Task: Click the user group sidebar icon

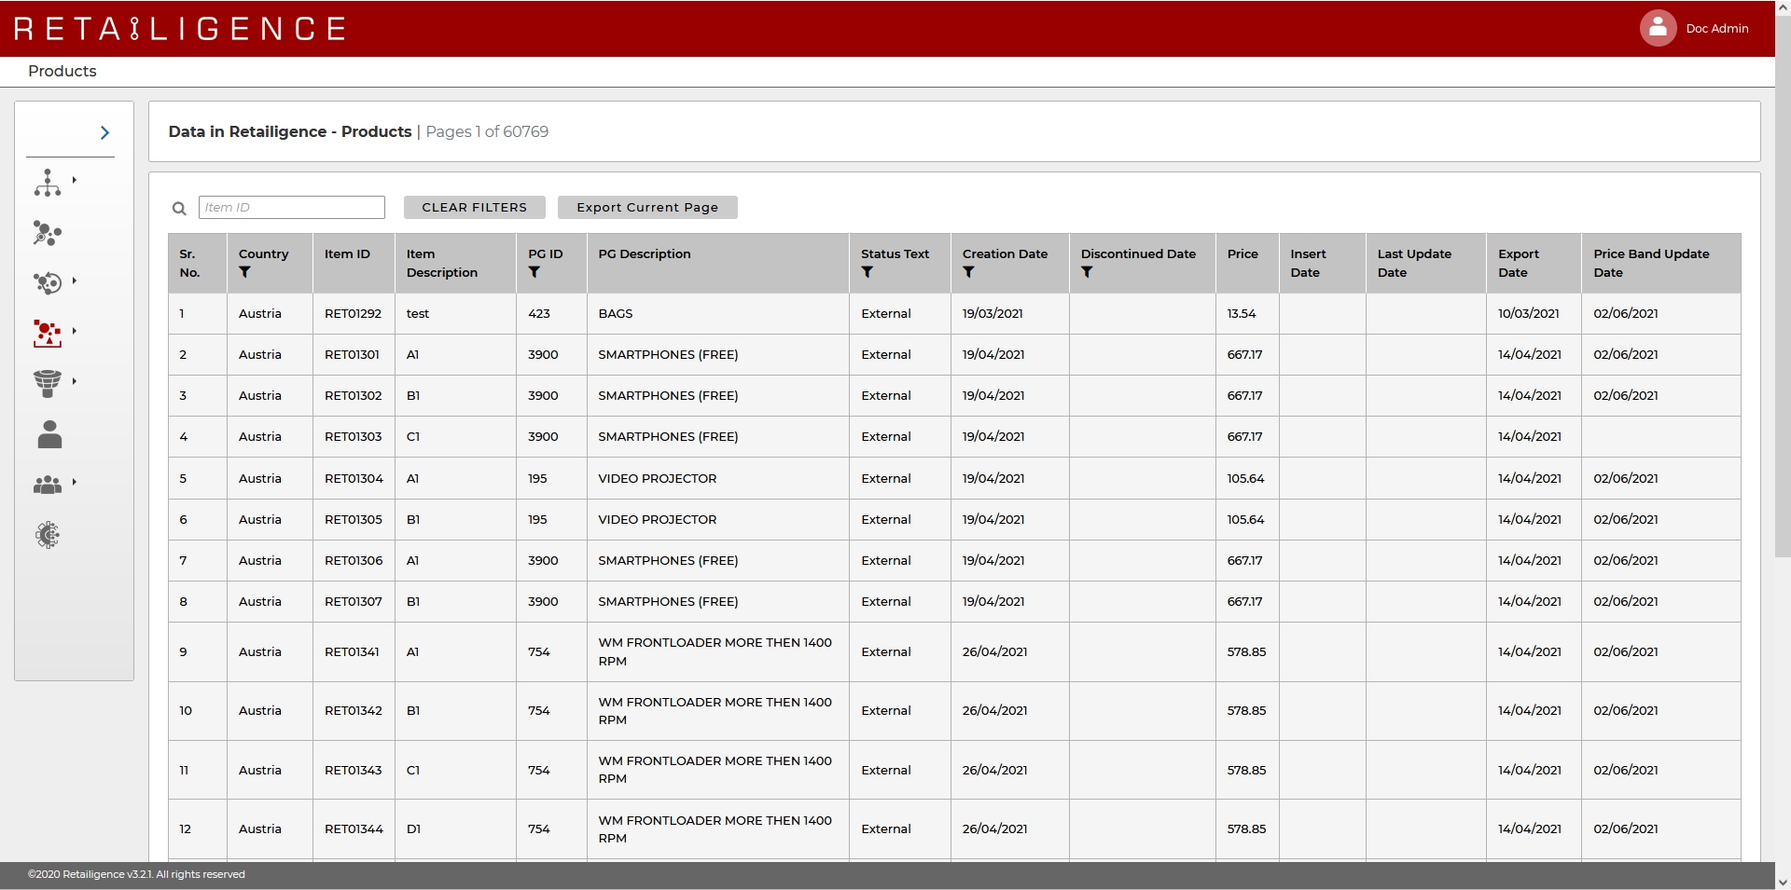Action: tap(47, 485)
